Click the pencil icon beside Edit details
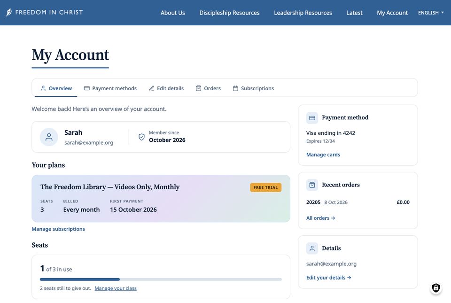 [152, 88]
